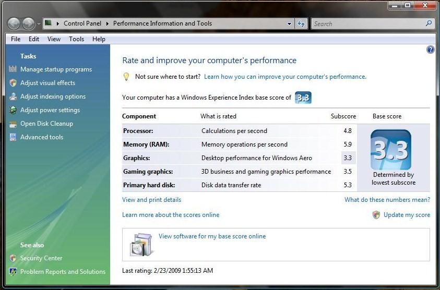Click the Last rating date and time text
The height and width of the screenshot is (290, 440).
(168, 271)
